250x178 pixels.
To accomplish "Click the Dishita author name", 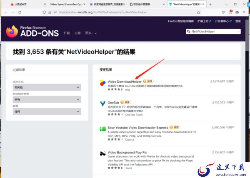I will point(130,140).
